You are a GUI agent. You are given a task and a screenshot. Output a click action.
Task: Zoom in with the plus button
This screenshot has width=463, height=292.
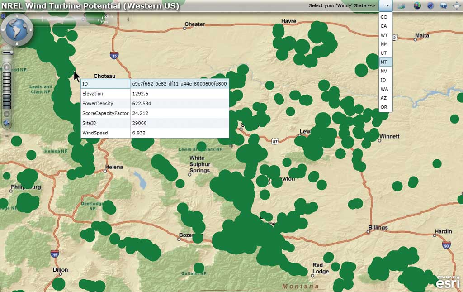[x=7, y=67]
